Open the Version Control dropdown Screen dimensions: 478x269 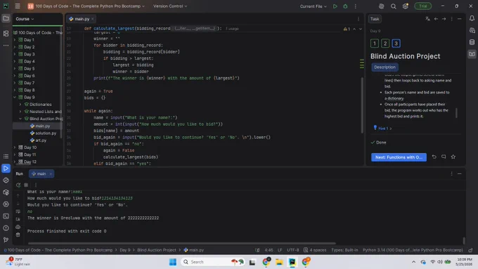pyautogui.click(x=170, y=6)
